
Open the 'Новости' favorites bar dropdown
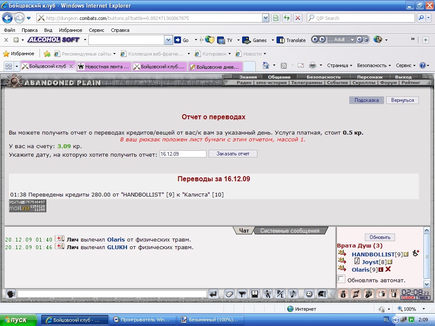click(265, 54)
